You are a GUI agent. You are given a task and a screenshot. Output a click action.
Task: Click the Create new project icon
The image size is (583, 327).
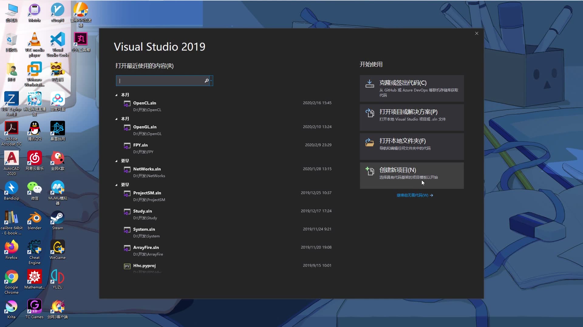[x=370, y=171]
